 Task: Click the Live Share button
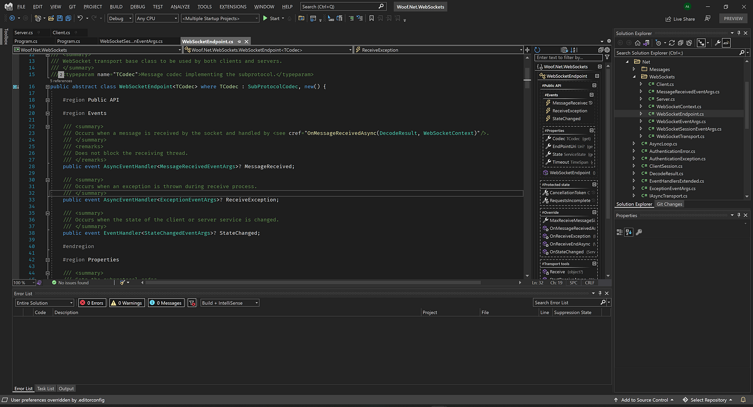pyautogui.click(x=680, y=18)
